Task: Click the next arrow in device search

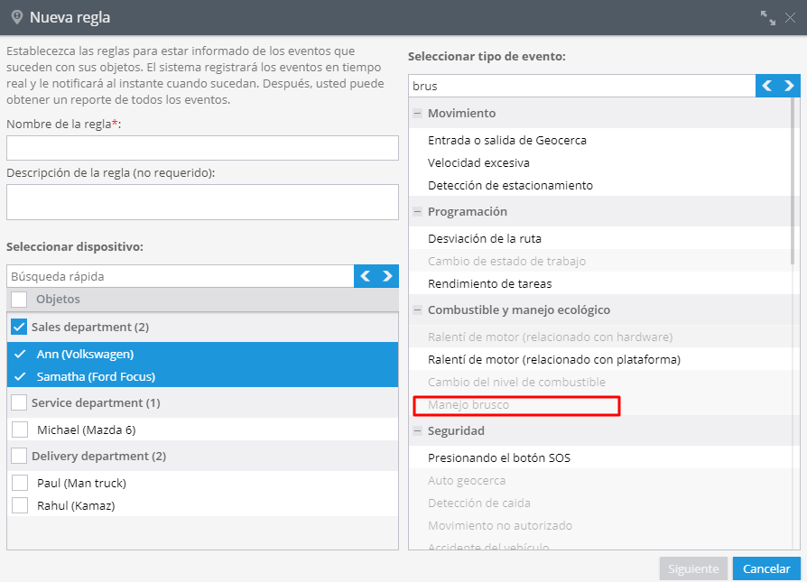Action: pyautogui.click(x=387, y=276)
